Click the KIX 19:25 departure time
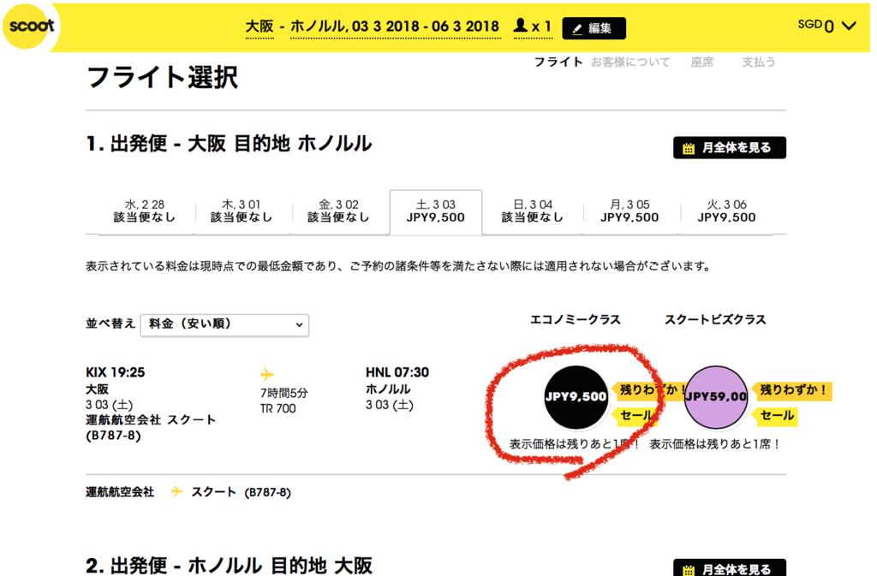877x576 pixels. coord(116,372)
